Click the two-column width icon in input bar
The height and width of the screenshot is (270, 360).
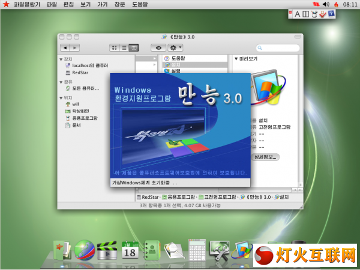[305, 14]
